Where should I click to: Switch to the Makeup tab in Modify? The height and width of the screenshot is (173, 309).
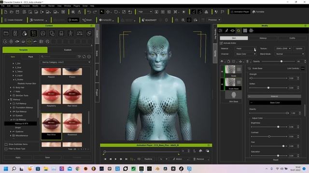coord(263,38)
